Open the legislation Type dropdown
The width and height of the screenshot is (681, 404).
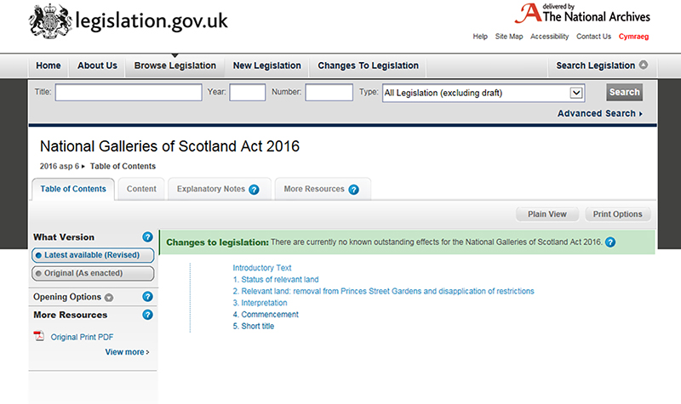coord(484,93)
